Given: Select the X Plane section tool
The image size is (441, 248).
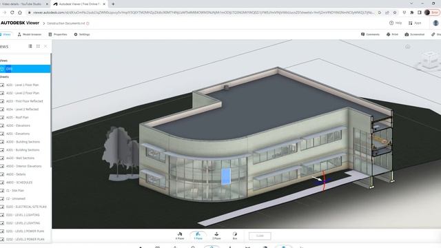Looking at the screenshot, I should pyautogui.click(x=180, y=236).
